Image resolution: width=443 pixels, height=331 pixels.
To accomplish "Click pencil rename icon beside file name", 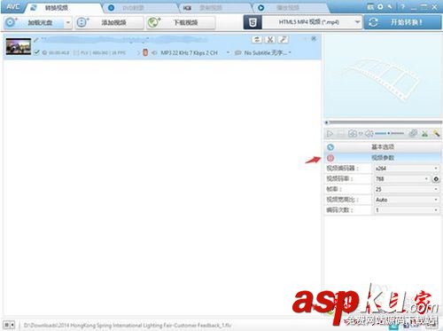I will point(36,40).
